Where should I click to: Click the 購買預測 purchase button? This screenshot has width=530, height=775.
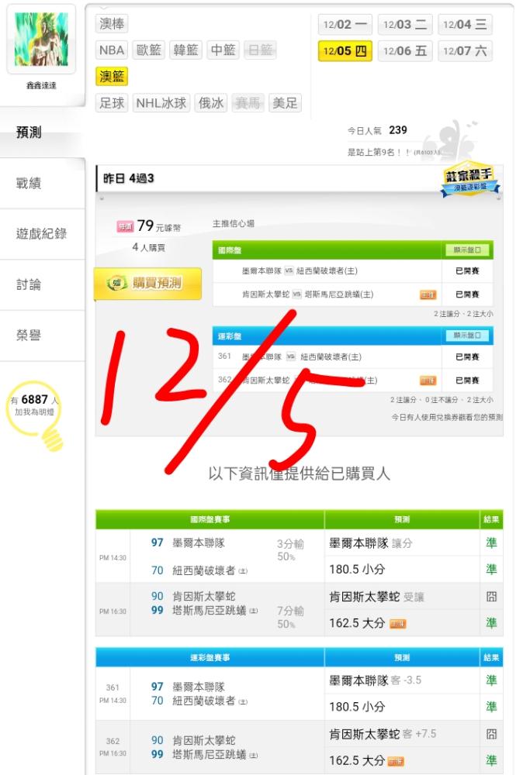(147, 284)
